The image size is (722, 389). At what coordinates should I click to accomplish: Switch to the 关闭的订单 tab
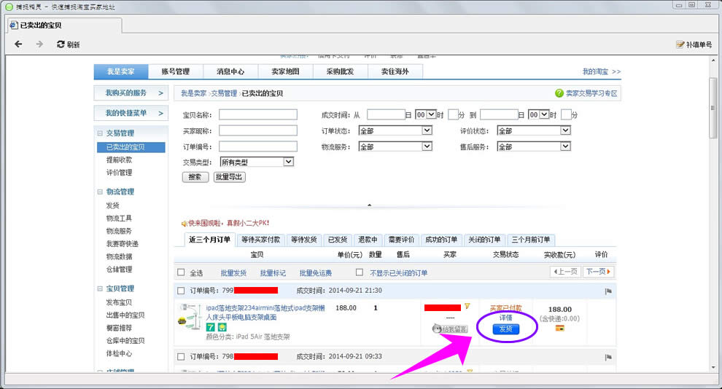(484, 240)
